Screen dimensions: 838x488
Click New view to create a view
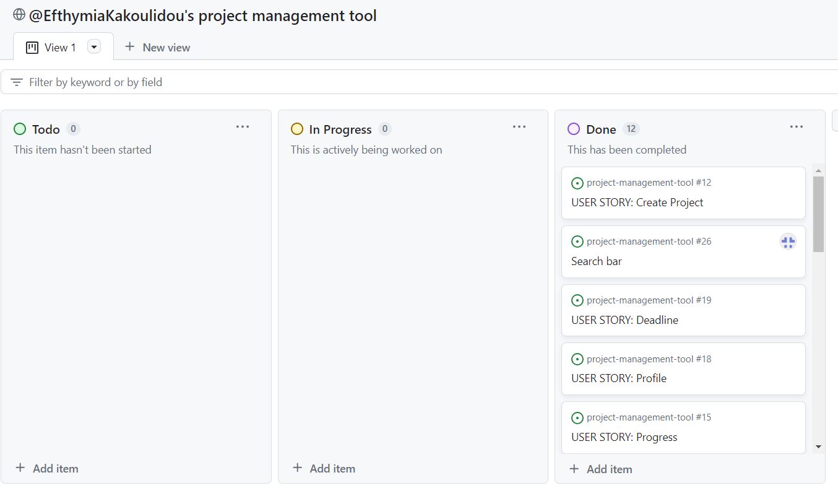point(158,46)
